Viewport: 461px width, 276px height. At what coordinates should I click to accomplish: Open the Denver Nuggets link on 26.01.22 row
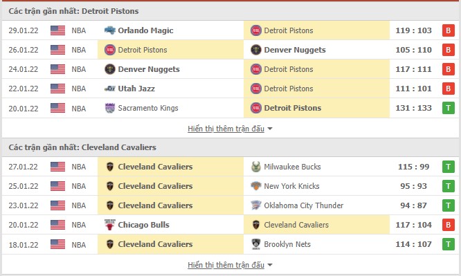[295, 50]
